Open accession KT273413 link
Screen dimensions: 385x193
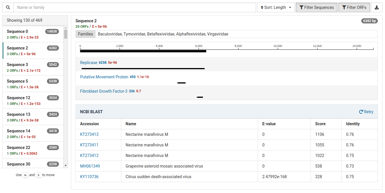tap(89, 134)
